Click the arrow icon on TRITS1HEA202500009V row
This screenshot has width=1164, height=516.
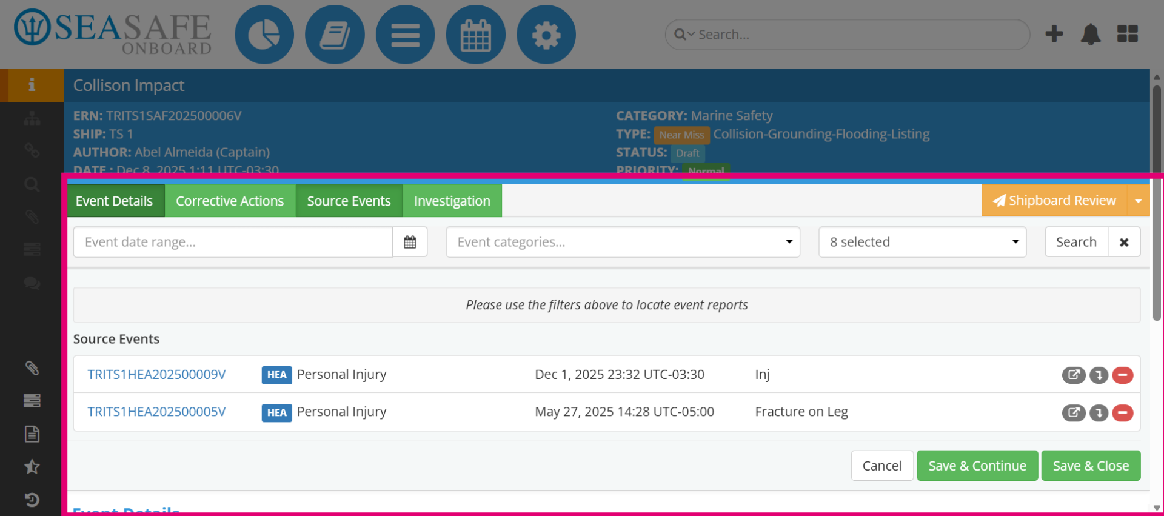(x=1099, y=375)
